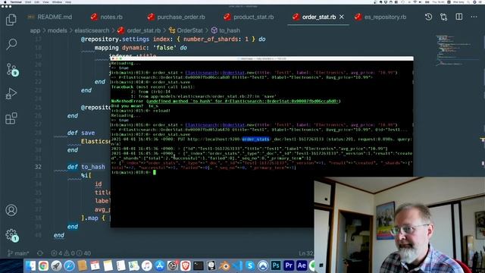Close the order_stat.rb tab
This screenshot has width=485, height=273.
point(342,17)
